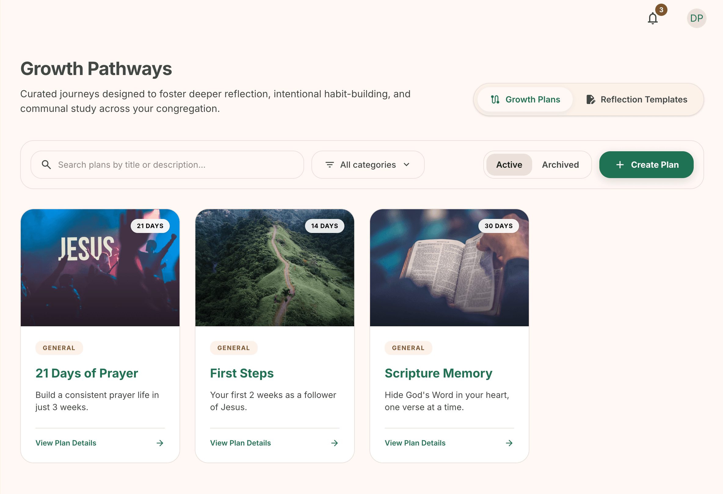Click 'Build a consistent prayer life' description

pos(97,401)
